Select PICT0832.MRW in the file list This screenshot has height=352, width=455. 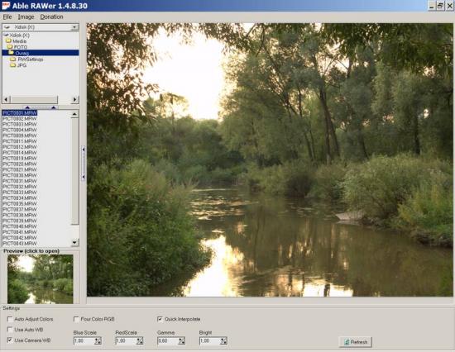tap(20, 187)
